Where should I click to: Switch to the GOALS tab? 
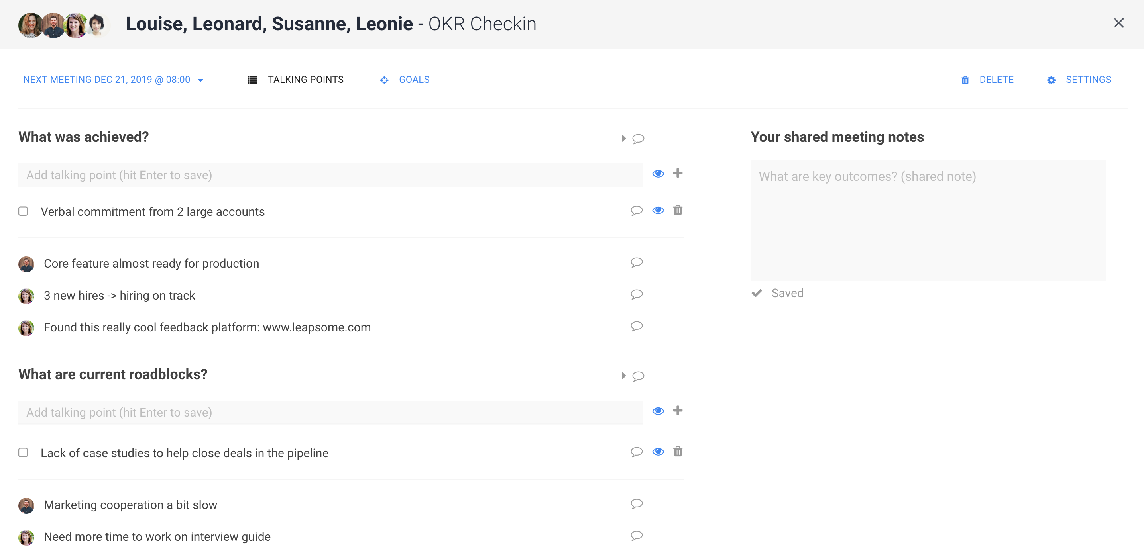point(405,80)
